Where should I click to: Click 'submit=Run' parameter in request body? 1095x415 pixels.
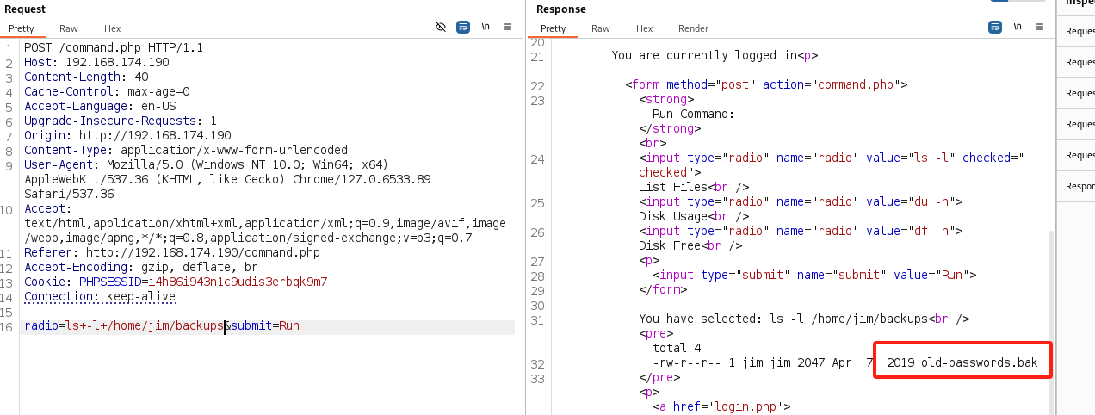(x=264, y=326)
